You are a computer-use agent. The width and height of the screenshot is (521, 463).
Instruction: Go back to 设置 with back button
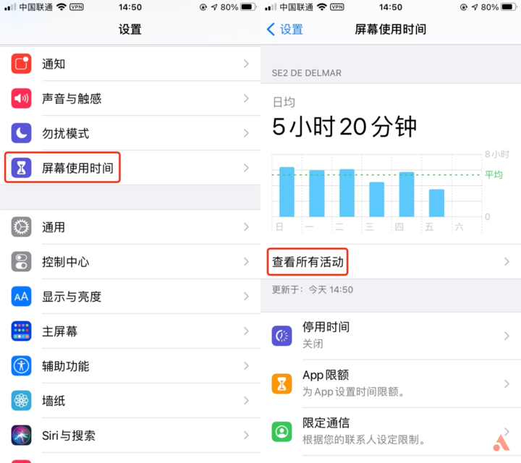(x=285, y=29)
